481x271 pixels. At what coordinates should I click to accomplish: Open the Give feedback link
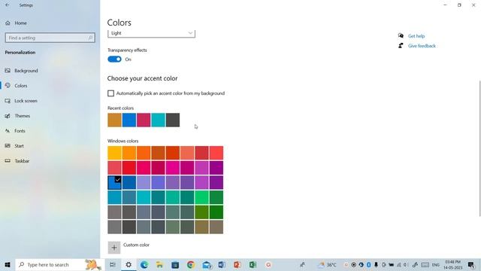click(422, 46)
